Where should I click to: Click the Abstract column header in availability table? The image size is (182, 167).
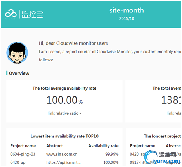point(55,146)
